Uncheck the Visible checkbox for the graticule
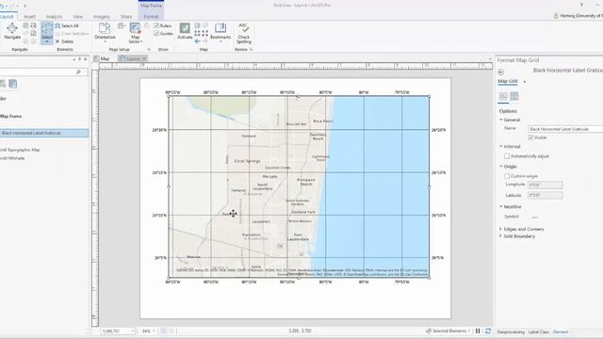The image size is (603, 339). point(530,137)
